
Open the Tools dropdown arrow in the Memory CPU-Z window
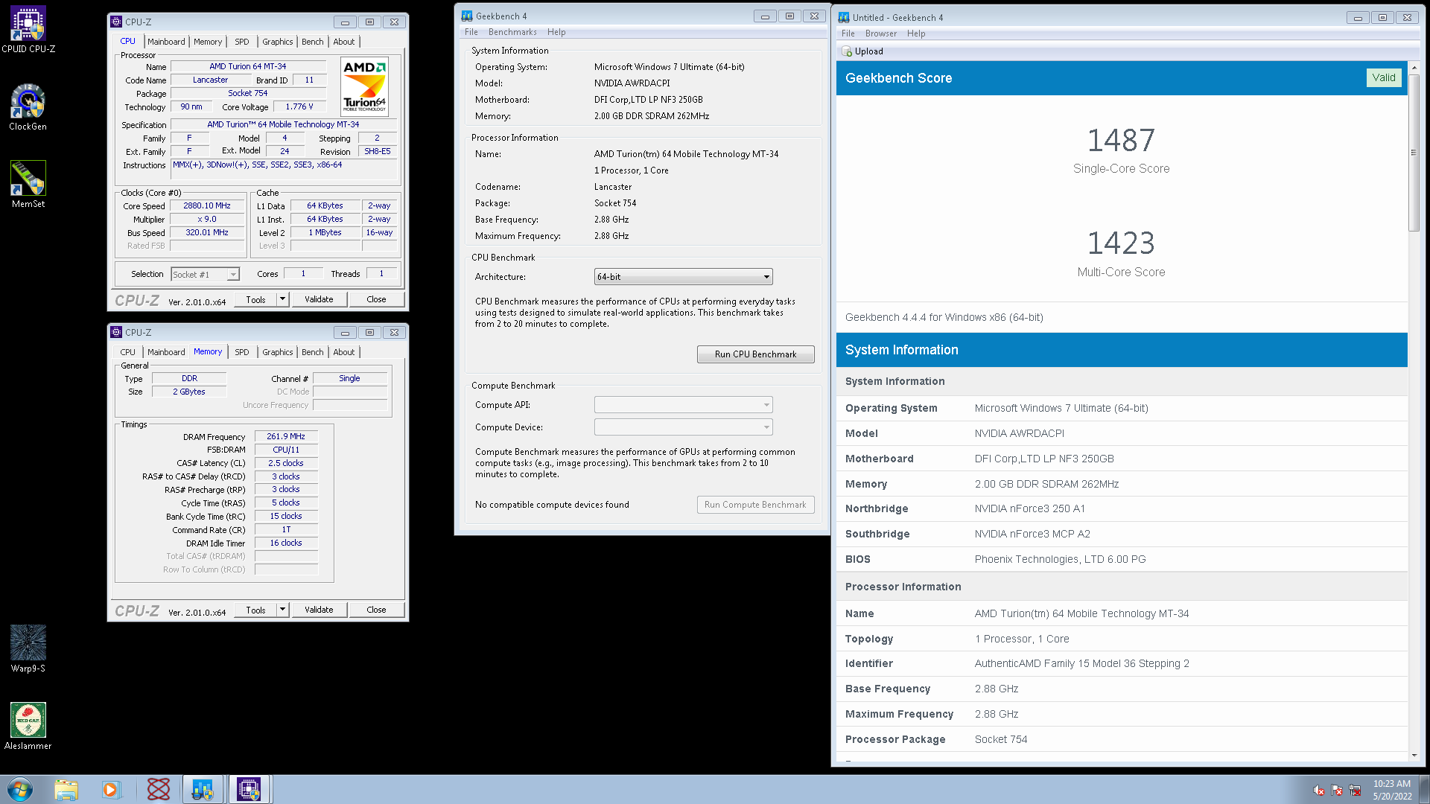pos(282,610)
